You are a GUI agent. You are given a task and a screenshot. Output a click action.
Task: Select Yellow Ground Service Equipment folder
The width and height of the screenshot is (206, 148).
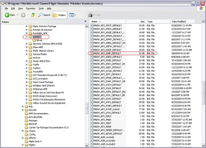49,103
